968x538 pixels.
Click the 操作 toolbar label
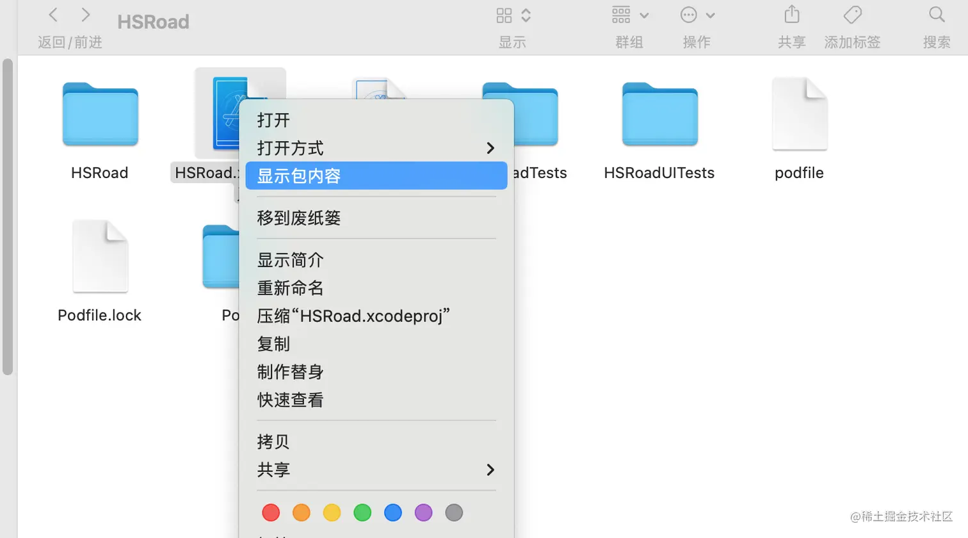[697, 42]
